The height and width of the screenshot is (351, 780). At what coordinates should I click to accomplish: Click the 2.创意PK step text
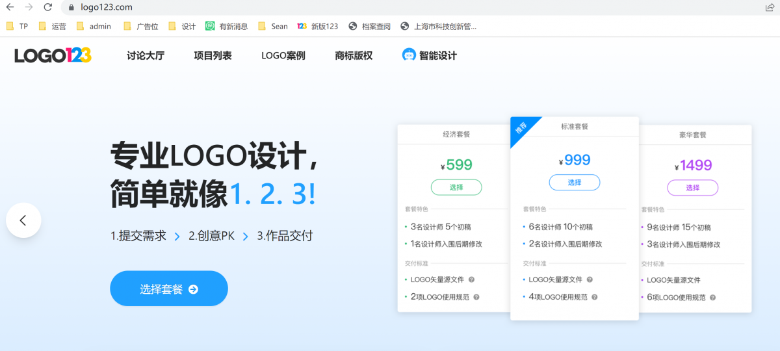[x=211, y=236]
